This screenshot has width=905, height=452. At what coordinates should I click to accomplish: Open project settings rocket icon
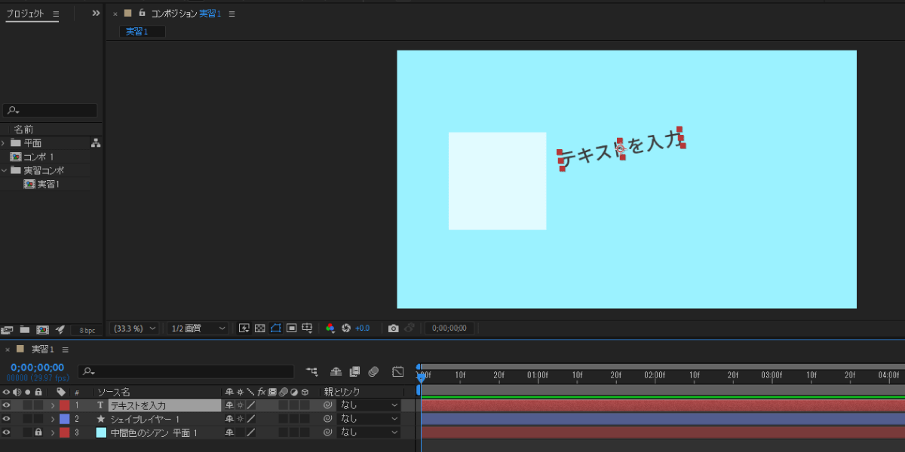pos(60,329)
